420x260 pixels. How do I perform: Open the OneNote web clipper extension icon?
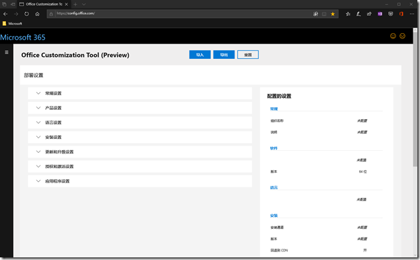point(380,14)
